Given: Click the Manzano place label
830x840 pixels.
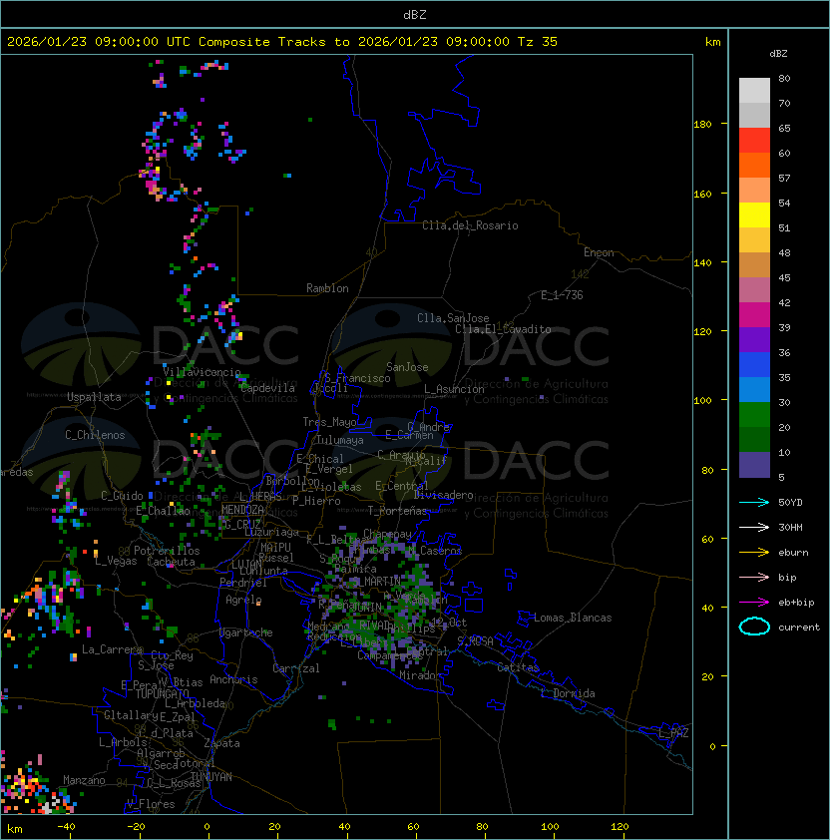Looking at the screenshot, I should click(84, 780).
